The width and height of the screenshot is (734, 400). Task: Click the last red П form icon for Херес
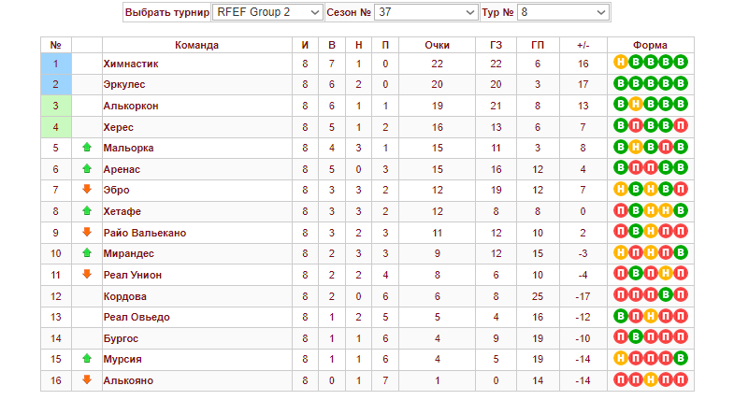point(681,126)
